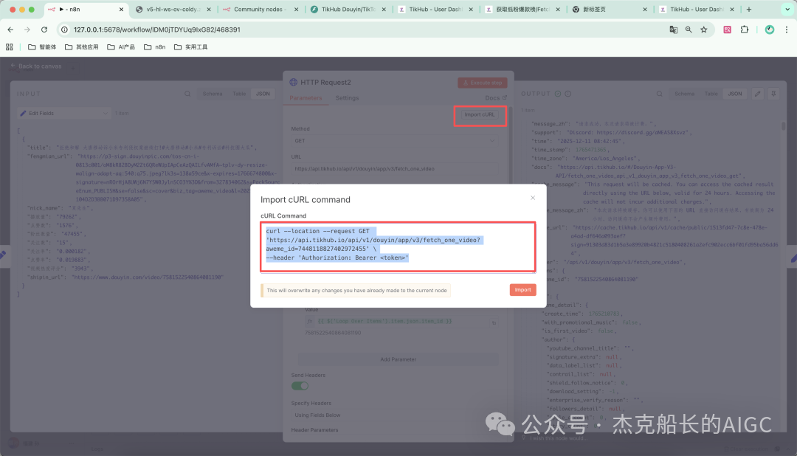Select JSON view in OUTPUT panel
Image resolution: width=797 pixels, height=456 pixels.
click(734, 94)
